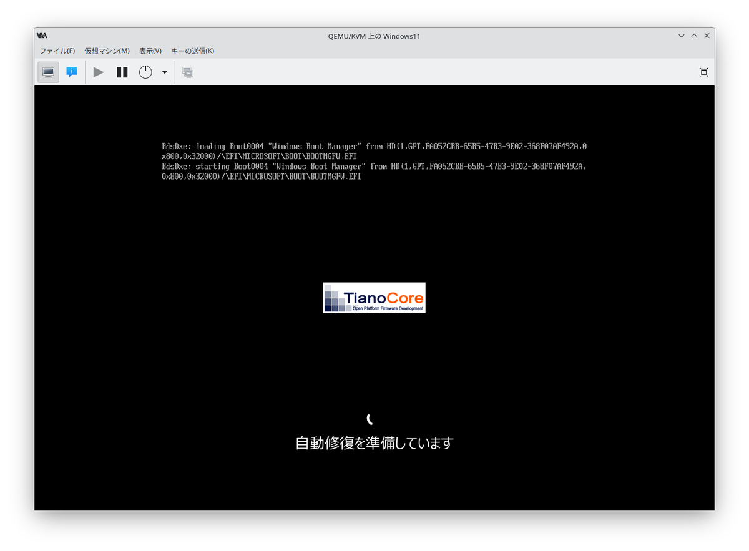
Task: Click the loading spinner above the repair message
Action: click(370, 419)
